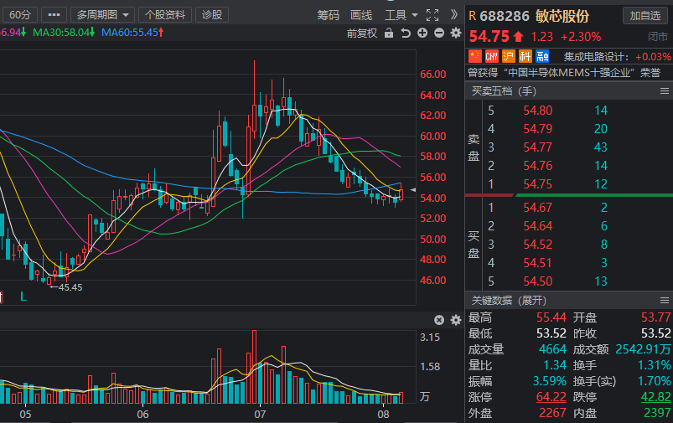Viewport: 673px width, 423px height.
Task: Click the 06 month marker on time axis
Action: tap(142, 415)
